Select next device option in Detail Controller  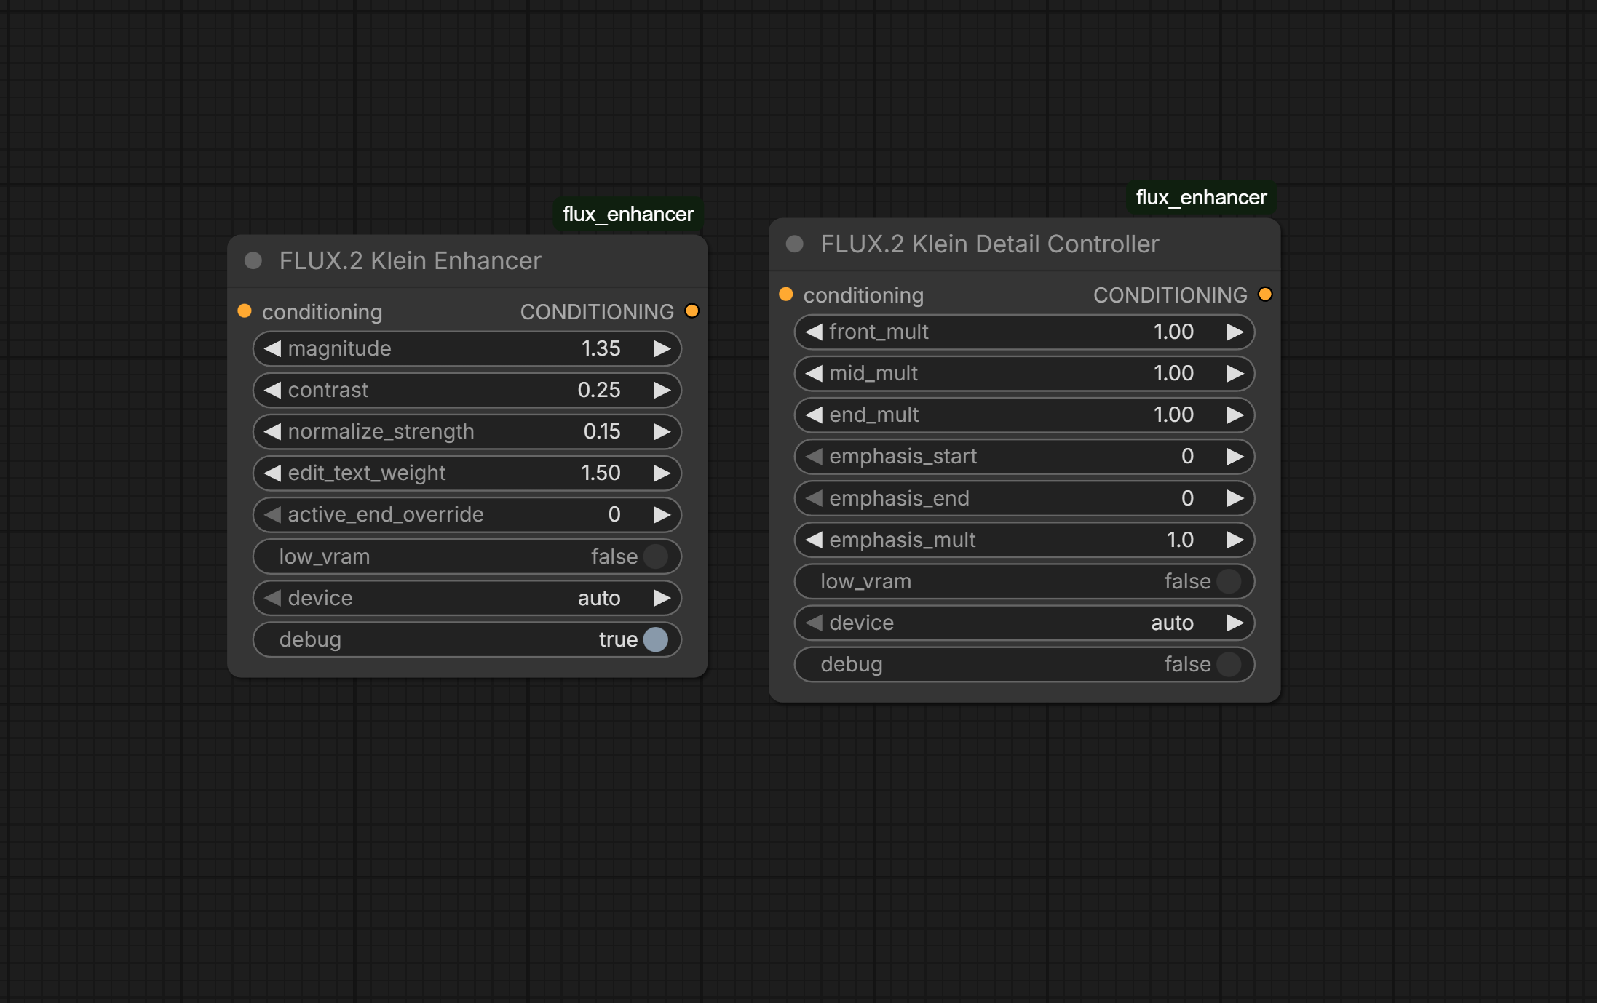pyautogui.click(x=1235, y=623)
